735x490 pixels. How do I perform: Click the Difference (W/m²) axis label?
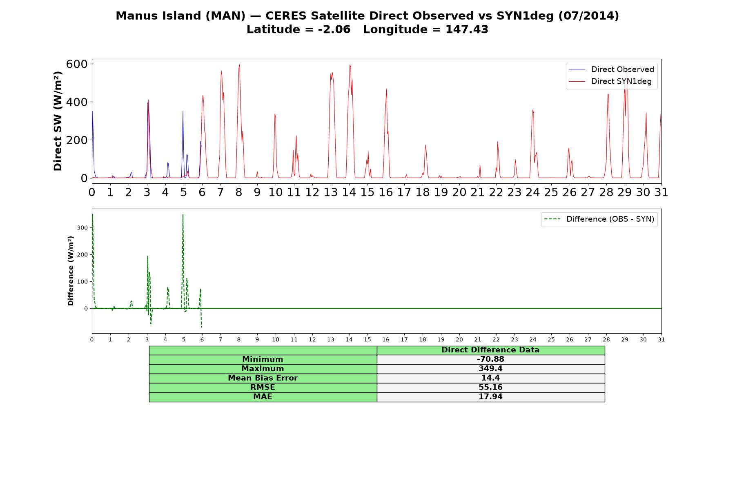71,271
